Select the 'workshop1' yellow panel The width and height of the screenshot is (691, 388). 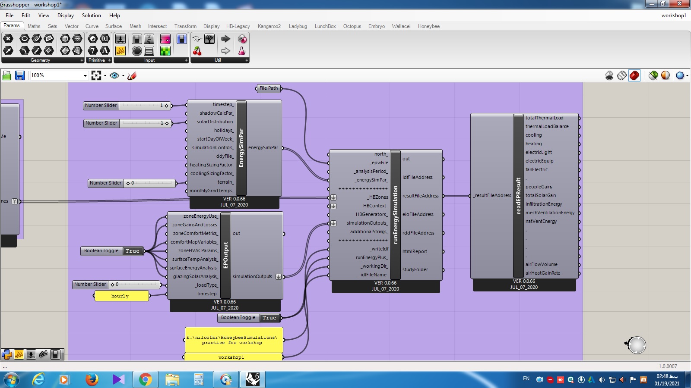click(233, 357)
